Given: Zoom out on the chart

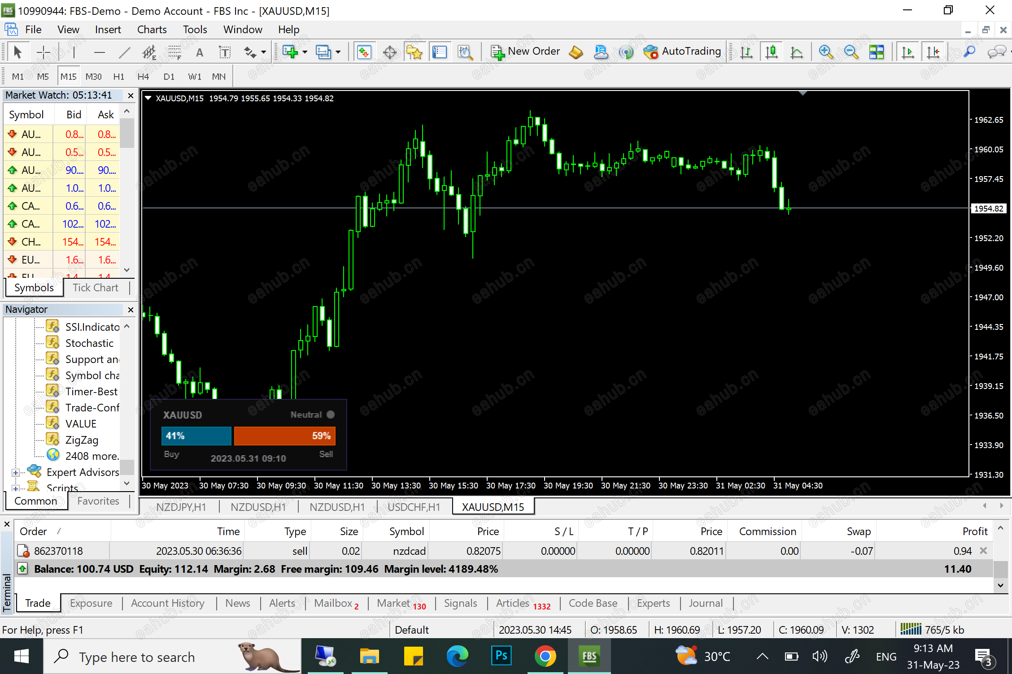Looking at the screenshot, I should (x=851, y=52).
